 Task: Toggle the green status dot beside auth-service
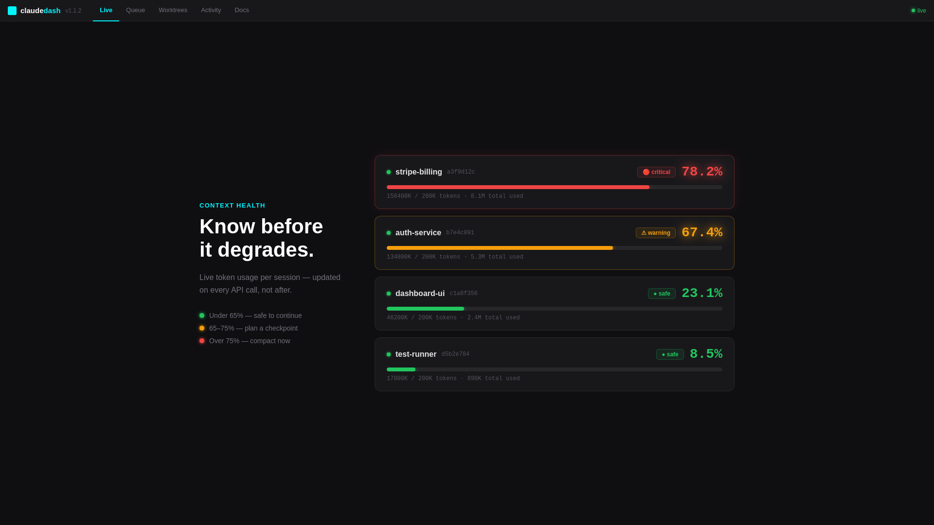click(x=389, y=233)
